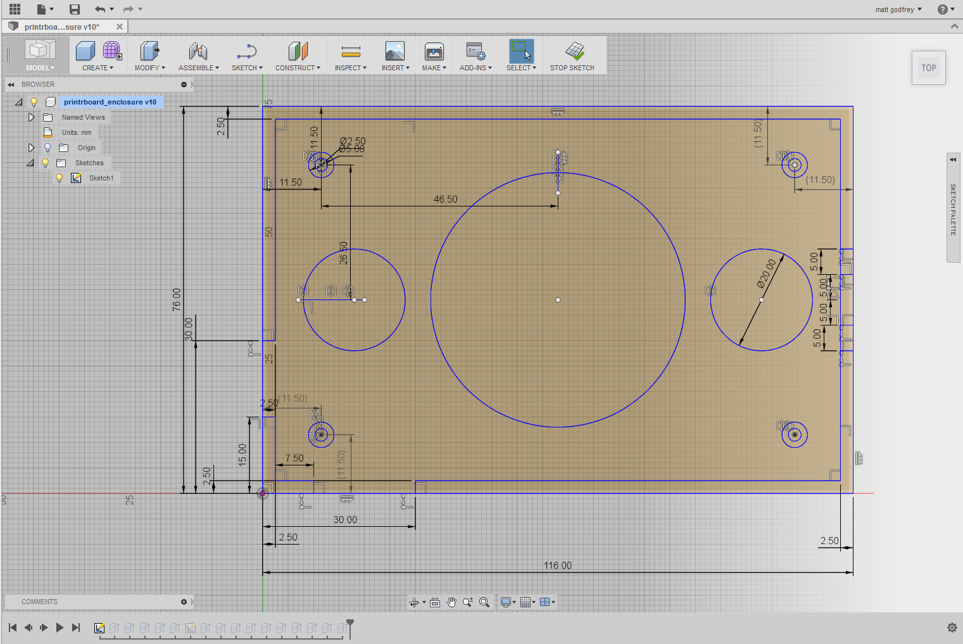963x644 pixels.
Task: Open the COMMENTS panel at the bottom
Action: [39, 602]
